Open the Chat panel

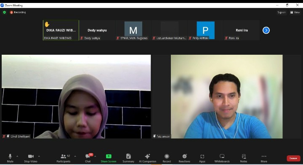pos(88,158)
